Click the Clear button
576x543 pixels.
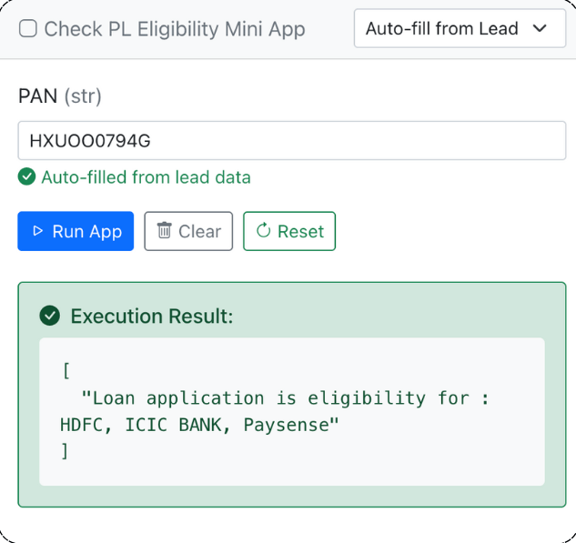tap(188, 231)
